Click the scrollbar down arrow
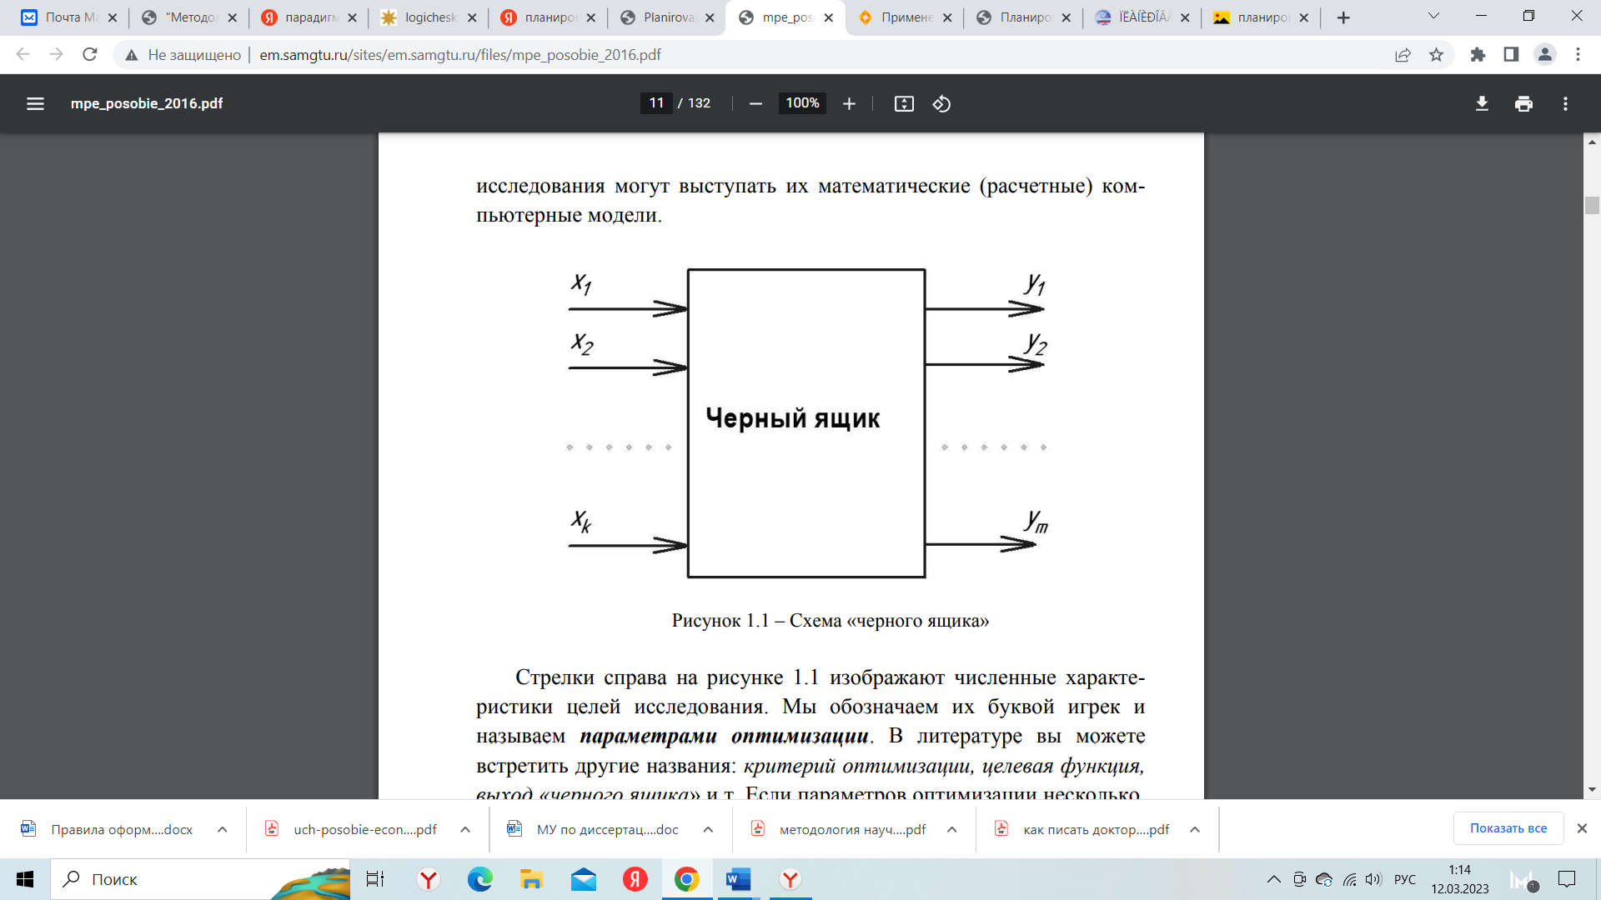 tap(1593, 789)
